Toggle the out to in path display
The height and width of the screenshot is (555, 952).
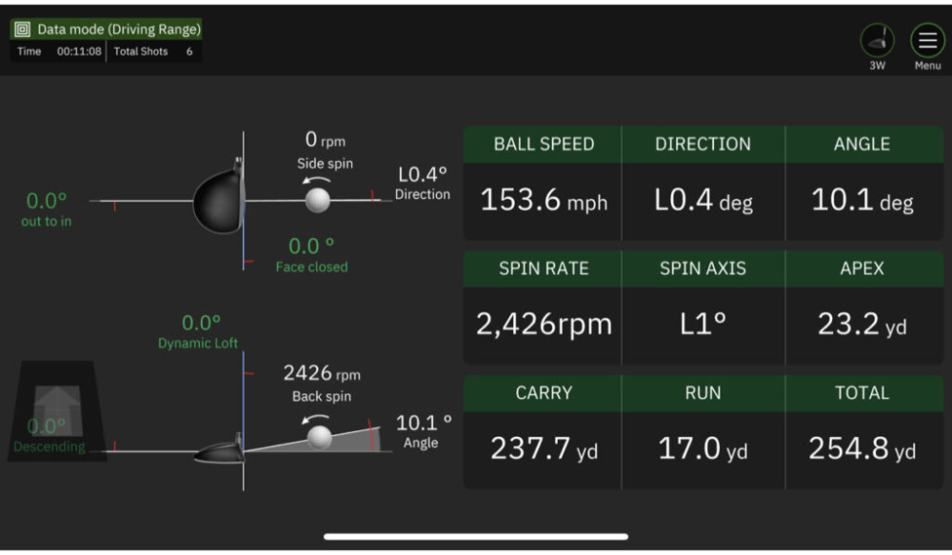44,208
